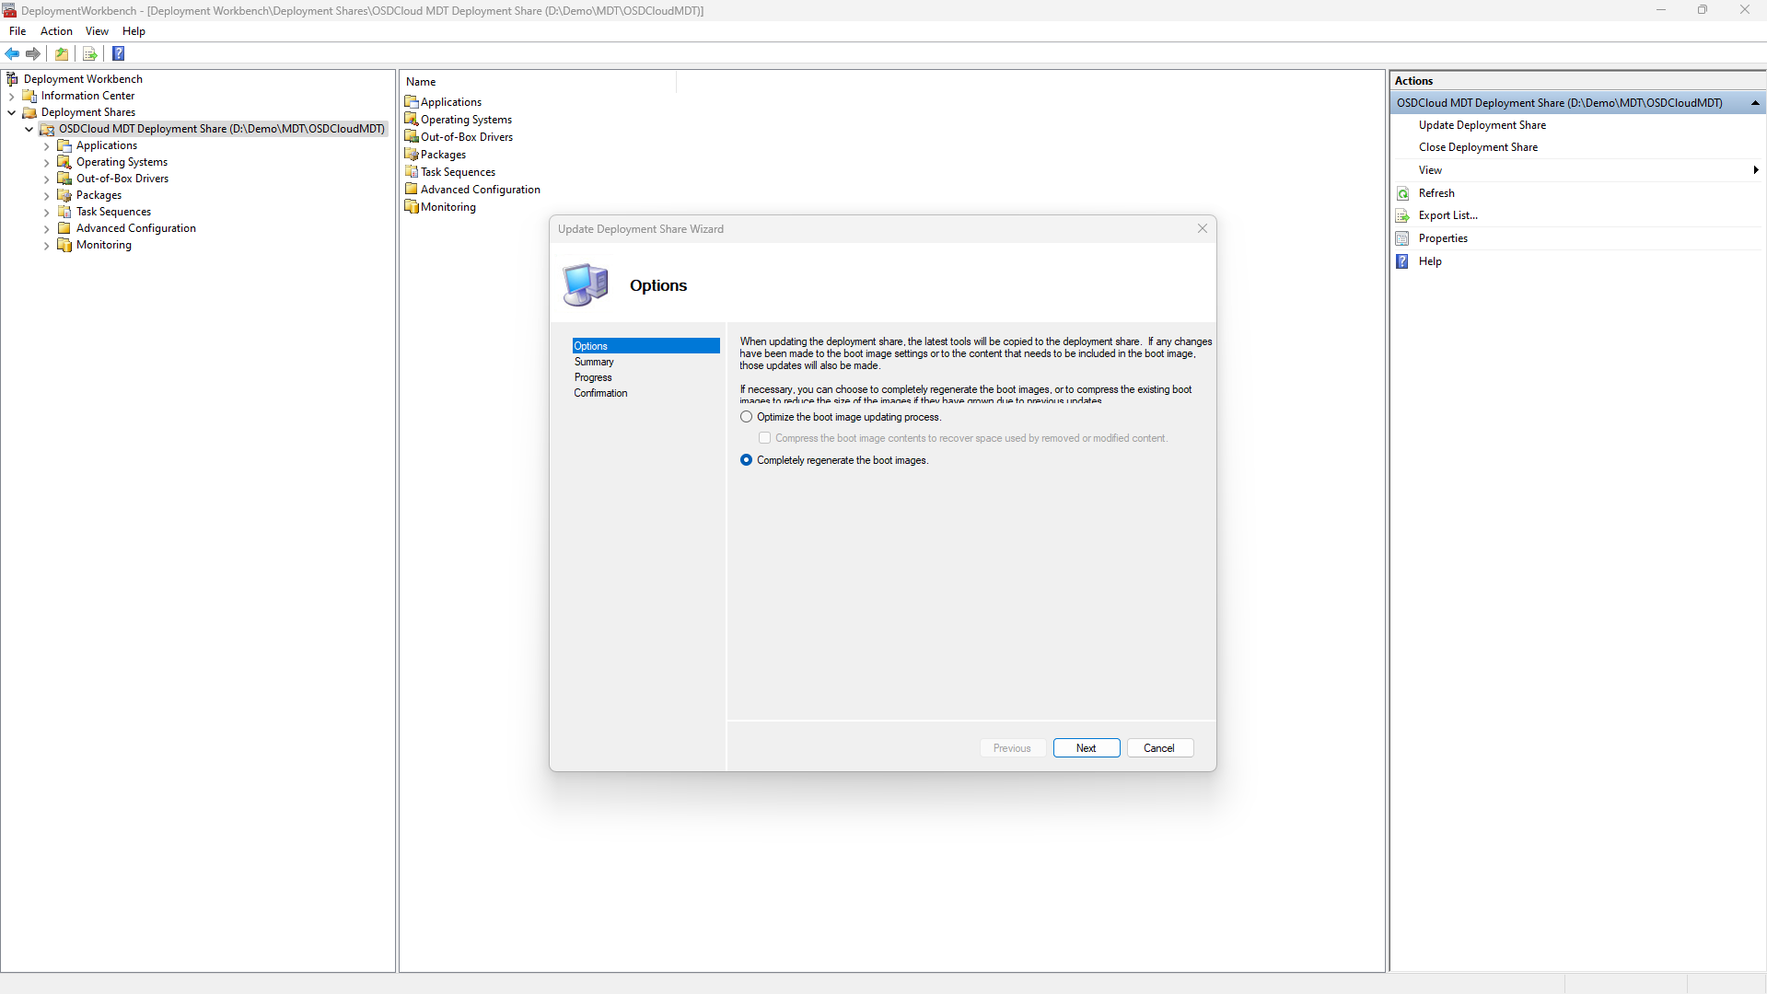This screenshot has width=1767, height=994.
Task: Click the up one level folder icon
Action: (62, 54)
